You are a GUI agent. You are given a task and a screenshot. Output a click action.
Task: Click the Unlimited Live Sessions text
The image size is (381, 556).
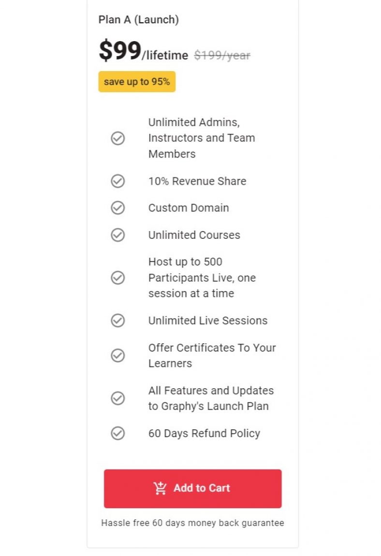(x=208, y=321)
